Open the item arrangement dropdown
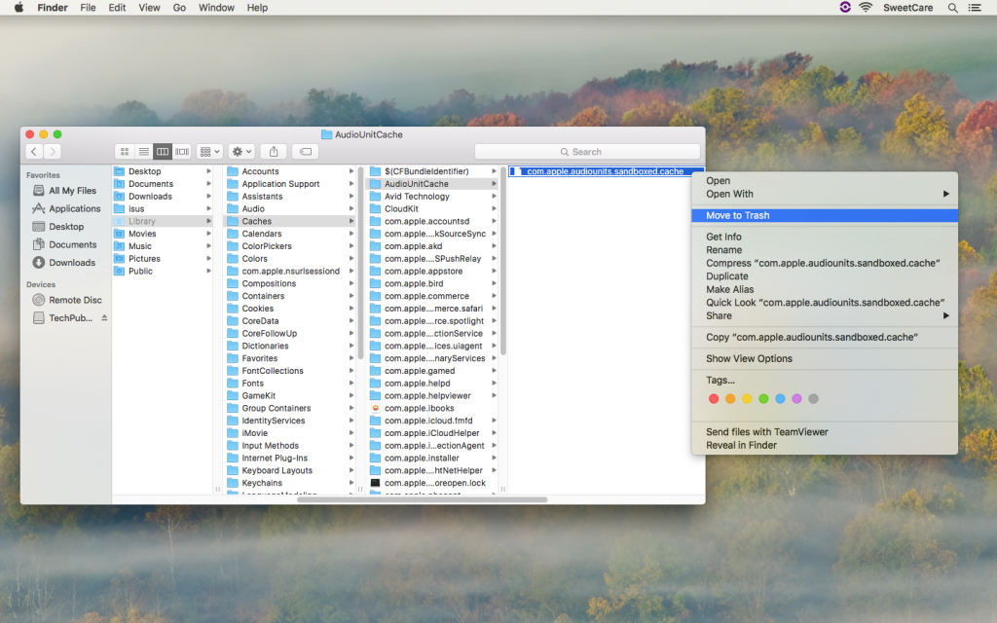This screenshot has width=997, height=623. [208, 151]
